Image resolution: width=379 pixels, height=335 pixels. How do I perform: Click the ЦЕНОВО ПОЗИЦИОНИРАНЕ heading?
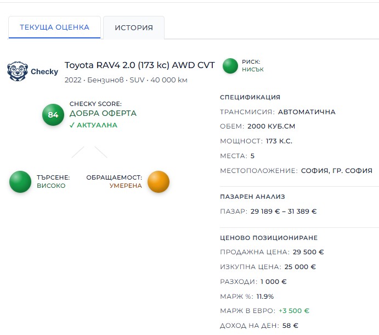click(269, 238)
